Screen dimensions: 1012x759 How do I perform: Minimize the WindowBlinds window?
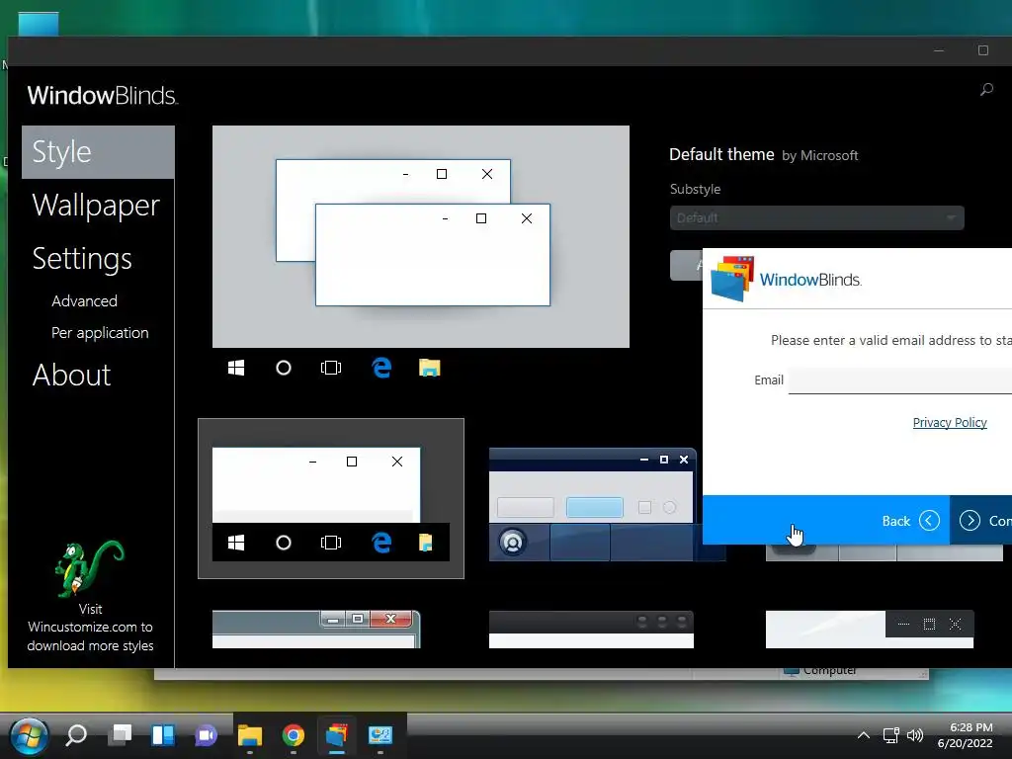coord(939,50)
